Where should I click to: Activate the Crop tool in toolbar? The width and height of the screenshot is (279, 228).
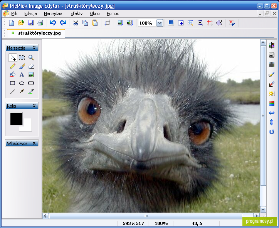[108, 23]
